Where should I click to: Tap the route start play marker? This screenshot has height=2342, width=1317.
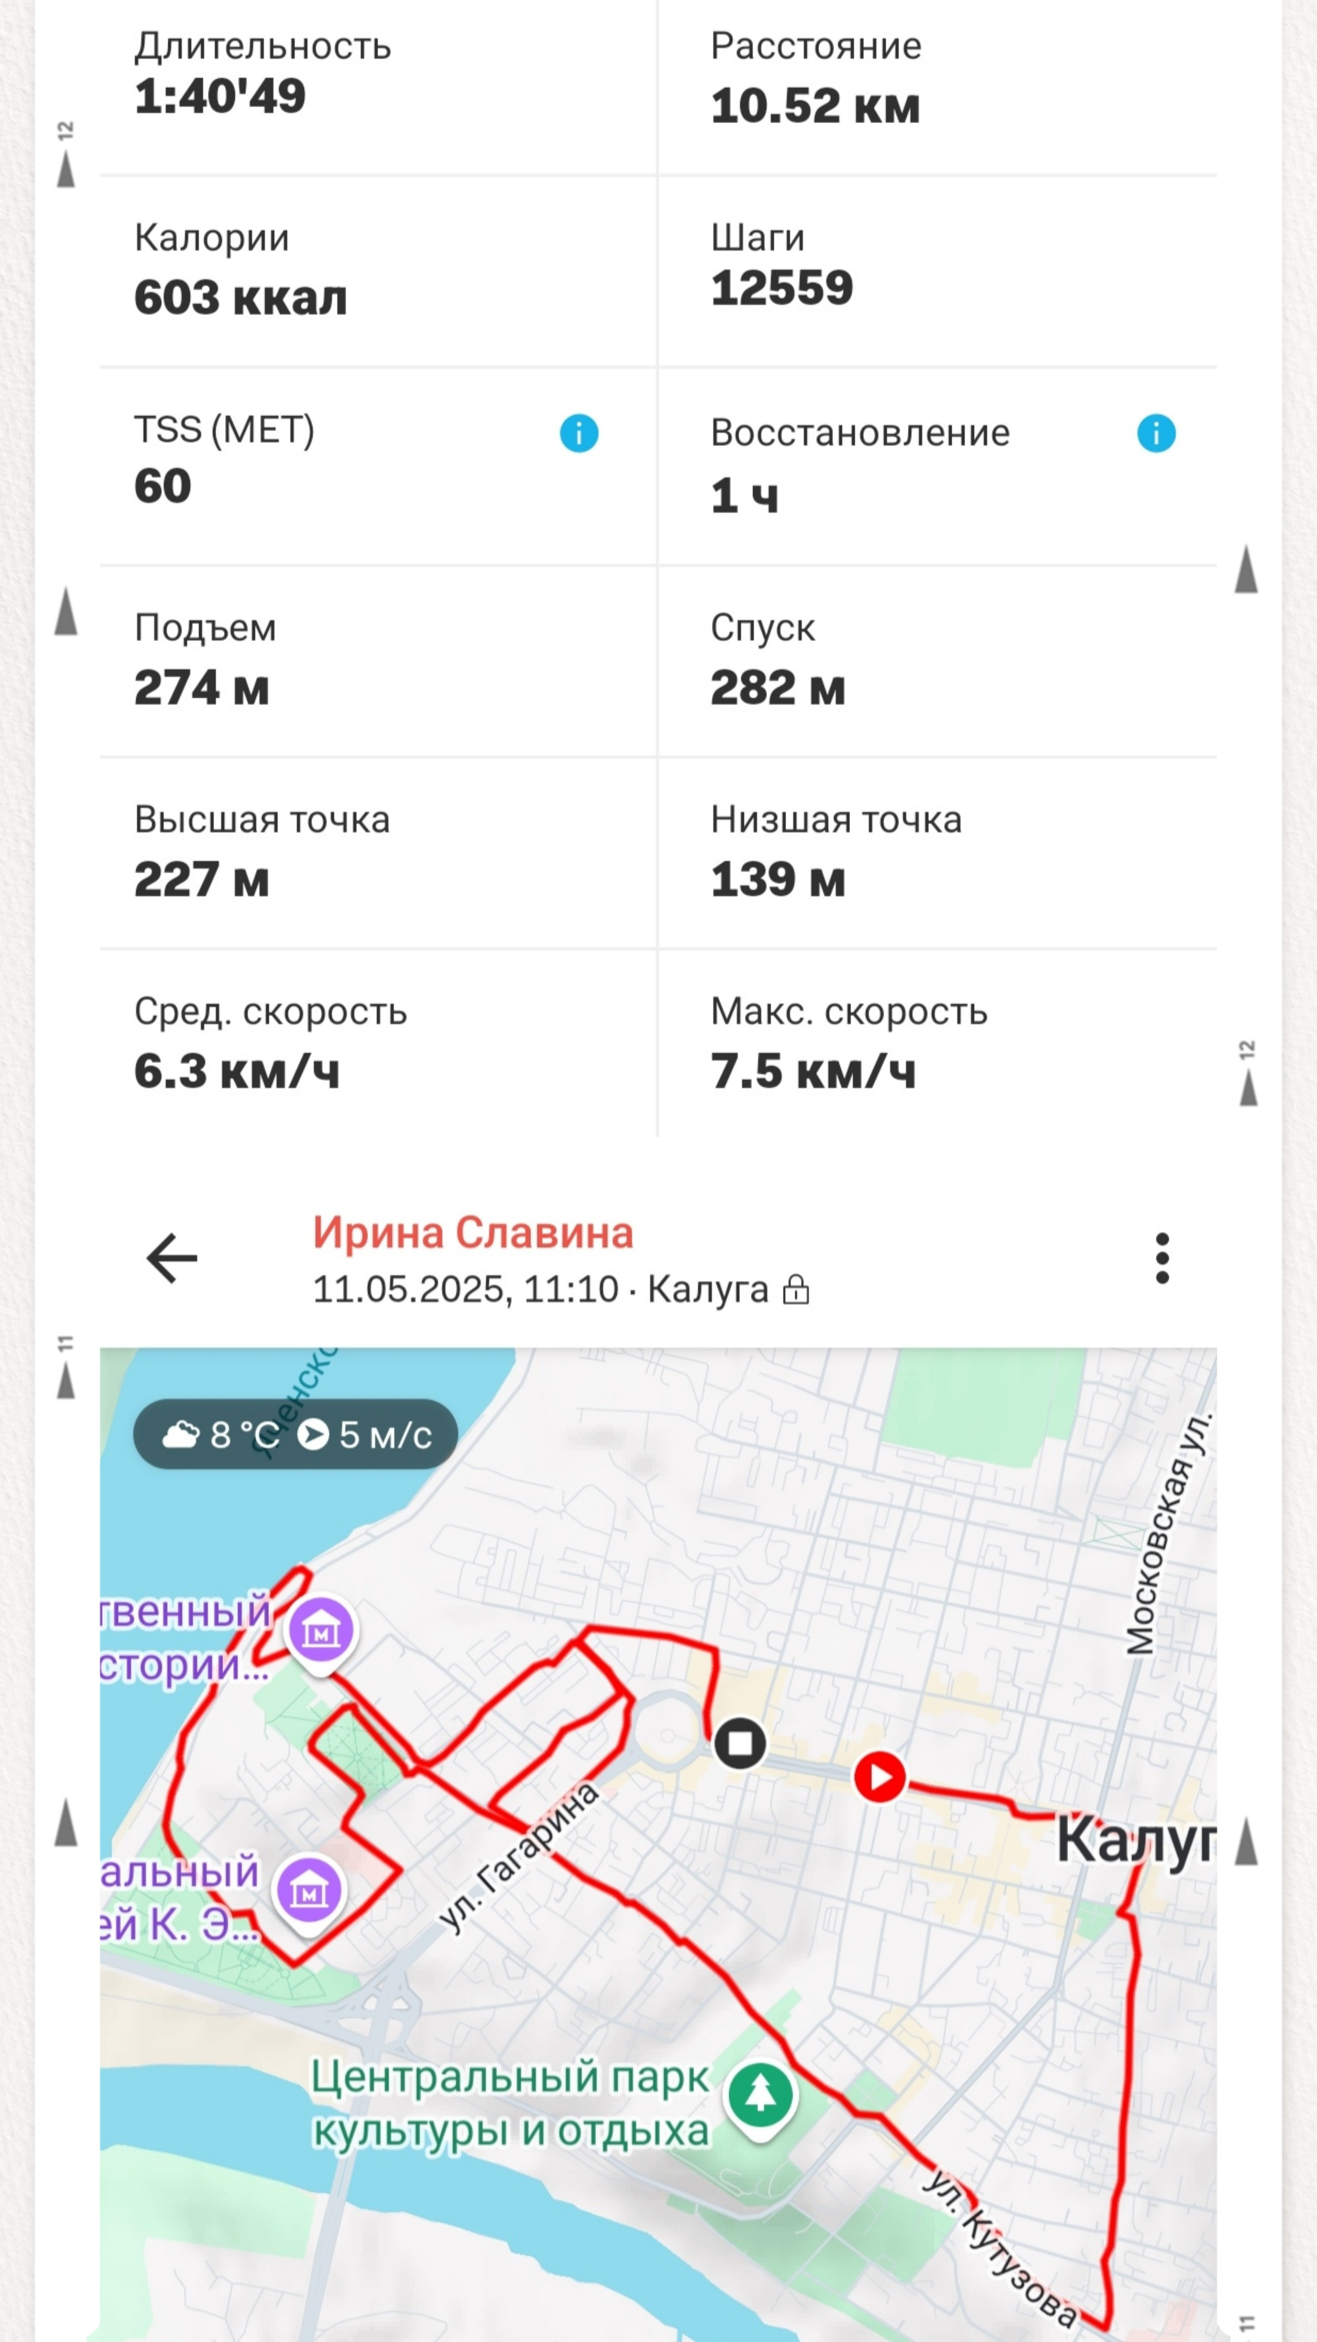[x=879, y=1776]
